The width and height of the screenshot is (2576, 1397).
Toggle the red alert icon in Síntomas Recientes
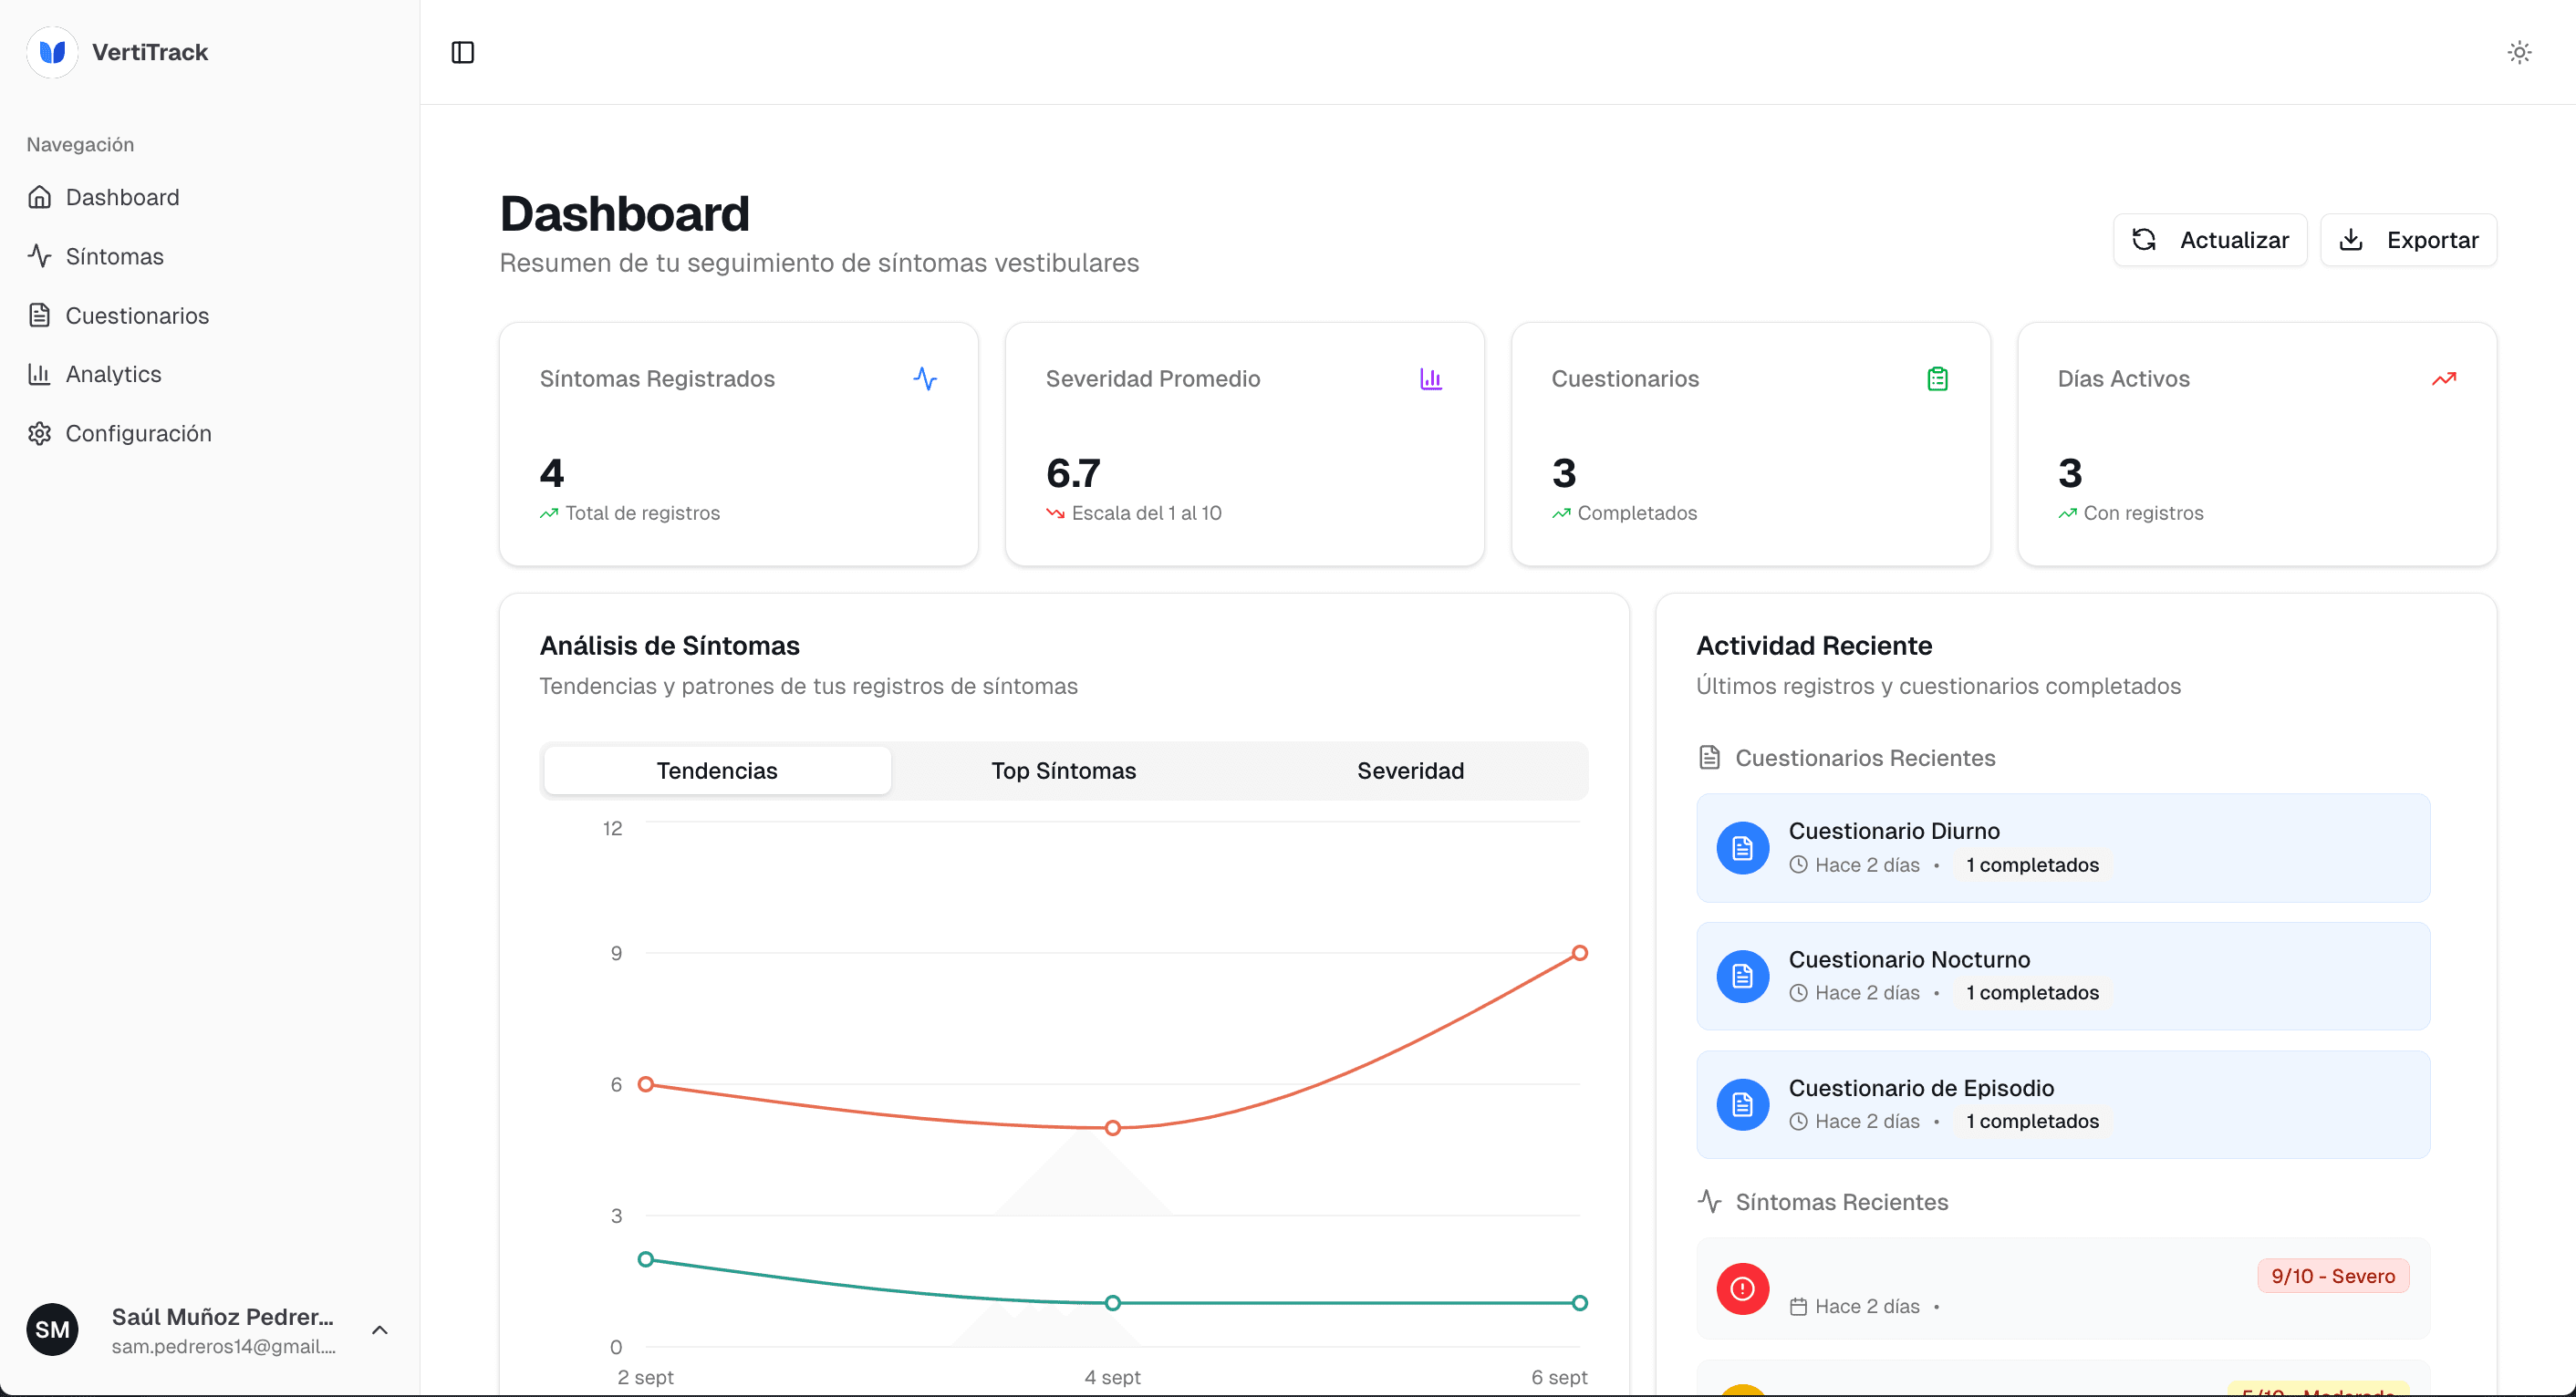pyautogui.click(x=1741, y=1289)
